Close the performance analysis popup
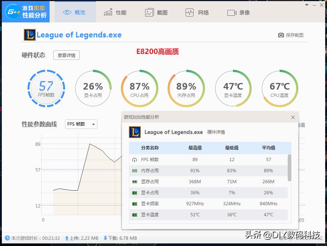The height and width of the screenshot is (246, 327). click(293, 117)
